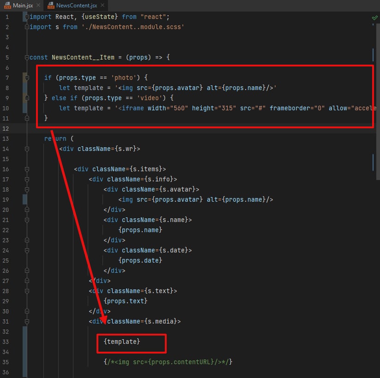
Task: Click the {template} expression on line 33
Action: [122, 342]
